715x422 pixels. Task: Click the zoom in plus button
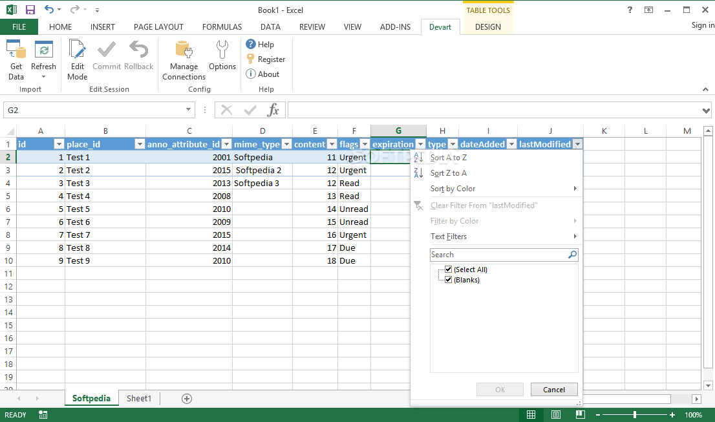tap(672, 415)
